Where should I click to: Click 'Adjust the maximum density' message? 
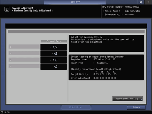pos(87,37)
